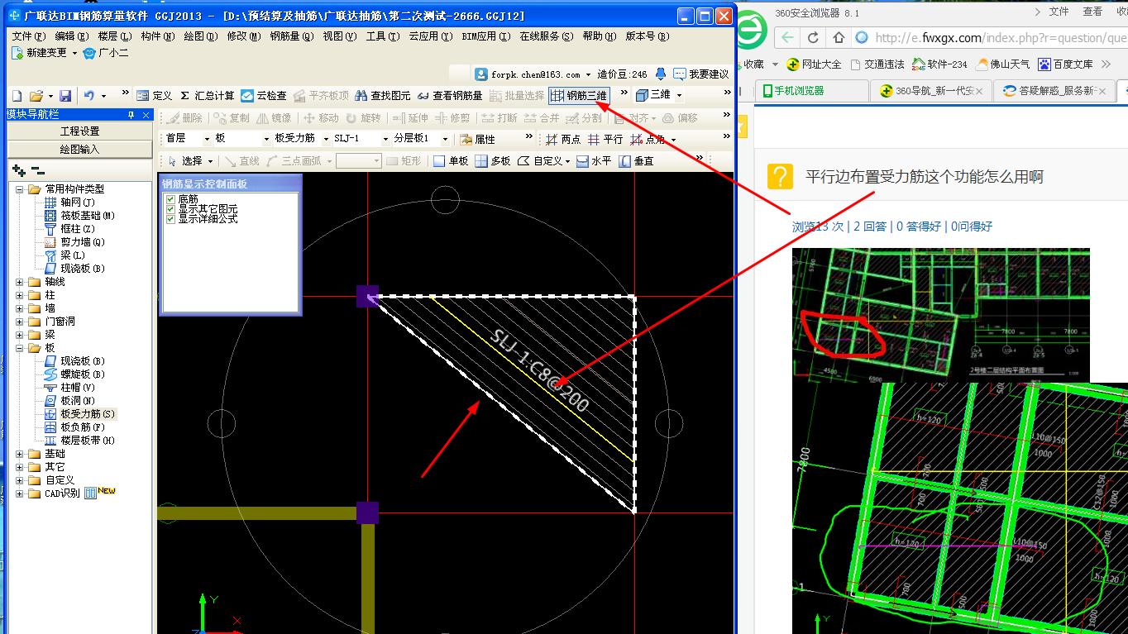
Task: Launch 云检查 cloud check
Action: (x=264, y=96)
